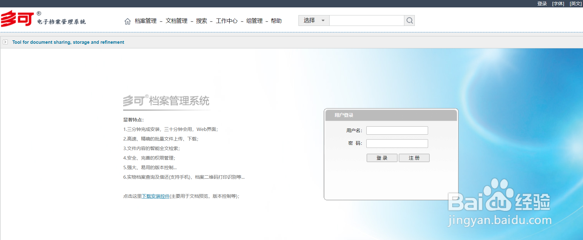Click the 用户登录 panel title
583x240 pixels.
point(344,115)
